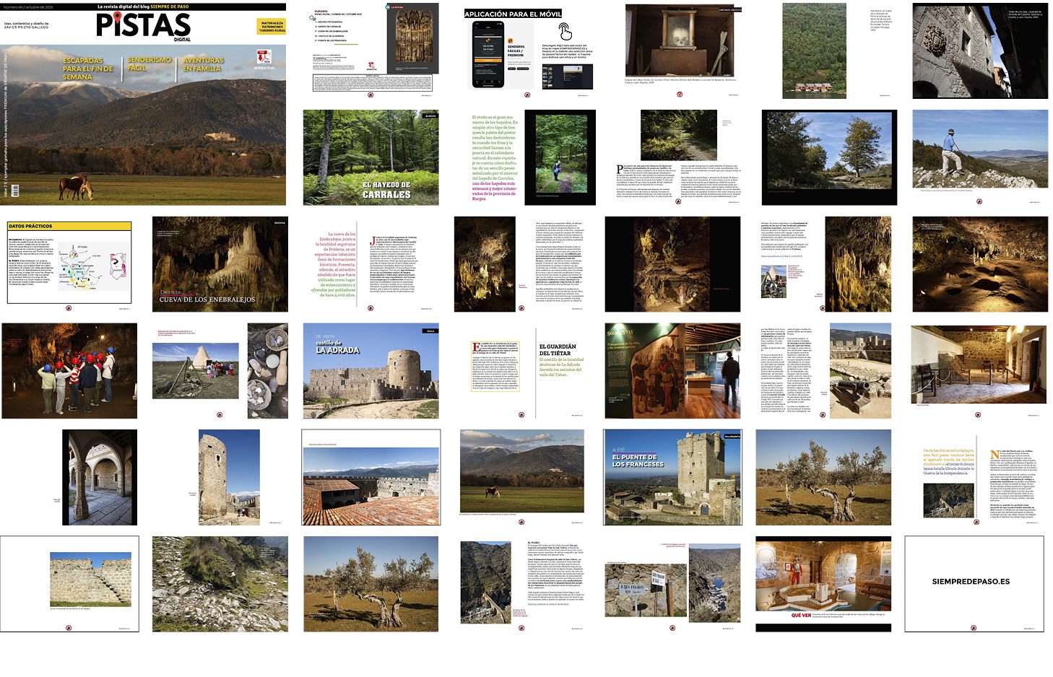
Task: Click the hand-tap icon on app page
Action: 565,32
